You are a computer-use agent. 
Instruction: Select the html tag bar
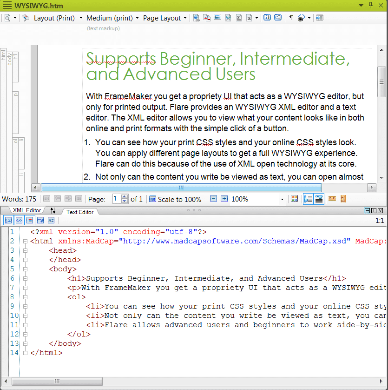(x=3, y=120)
